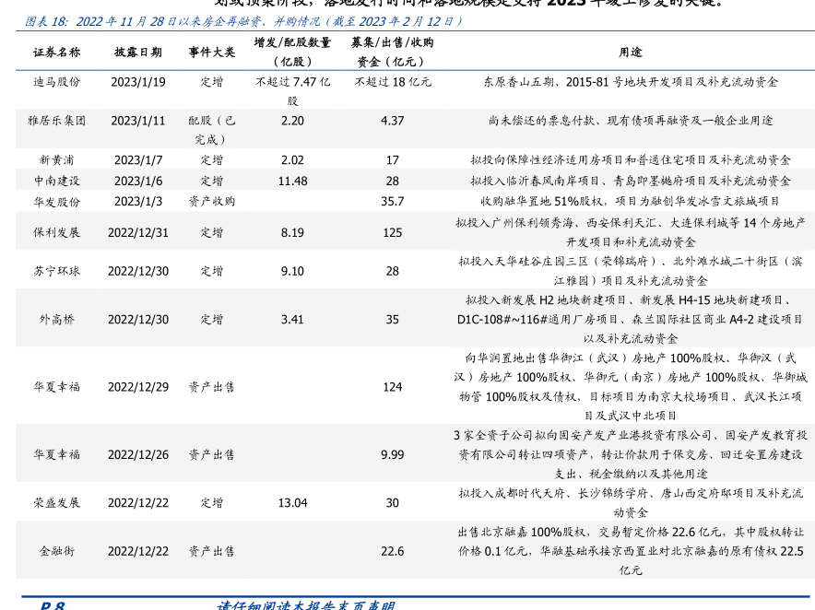Click the 保利发展 company name
The width and height of the screenshot is (815, 610).
(x=56, y=232)
